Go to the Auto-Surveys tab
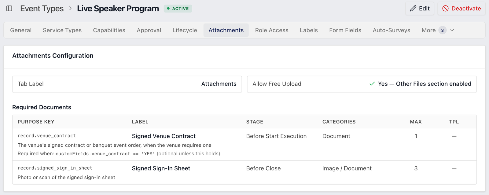This screenshot has height=195, width=489. 392,30
